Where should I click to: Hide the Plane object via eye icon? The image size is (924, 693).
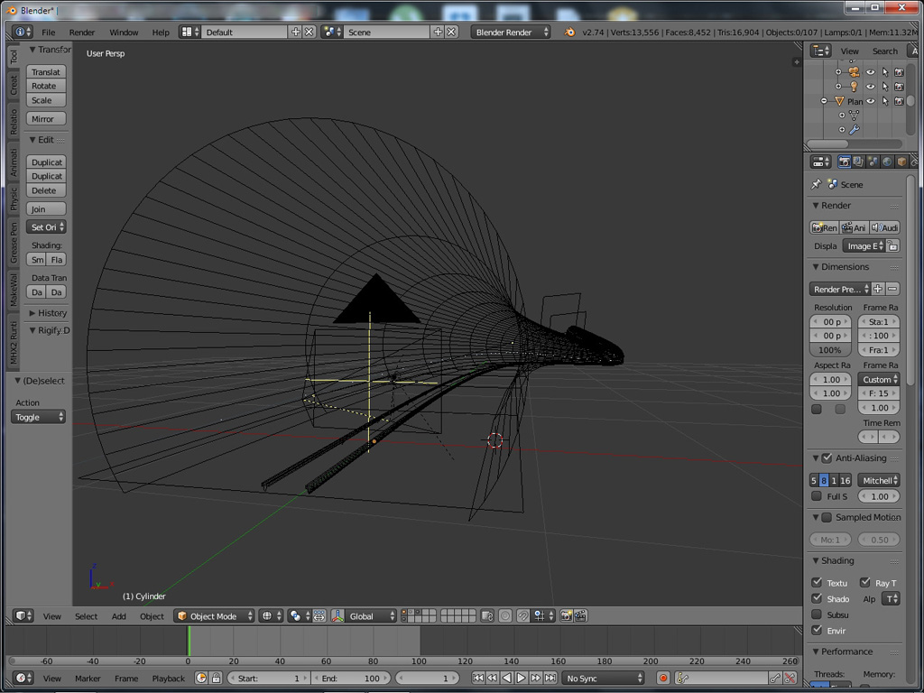point(871,101)
